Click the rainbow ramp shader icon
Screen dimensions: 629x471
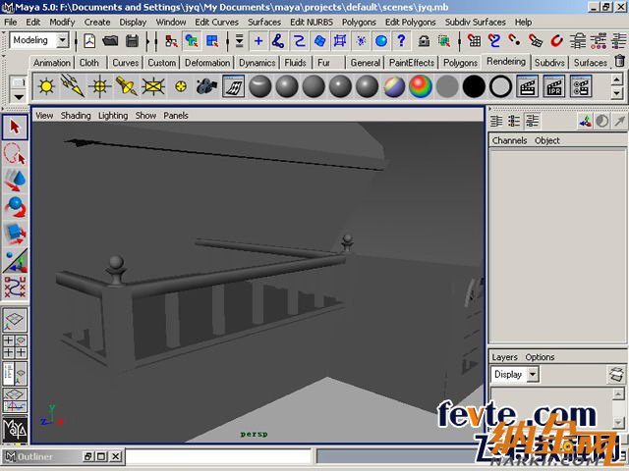[422, 86]
